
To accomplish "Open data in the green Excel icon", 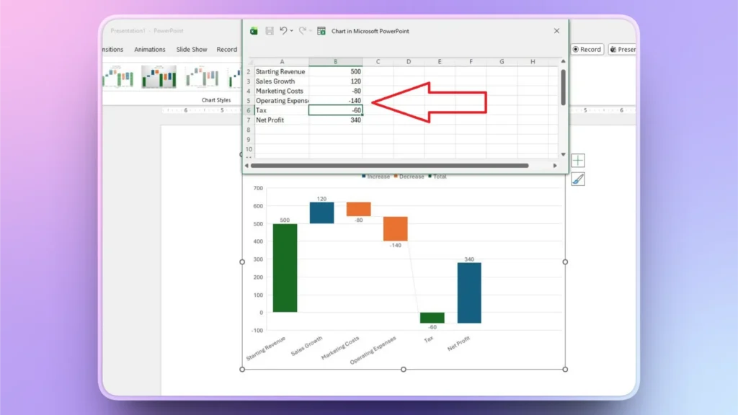I will [254, 31].
